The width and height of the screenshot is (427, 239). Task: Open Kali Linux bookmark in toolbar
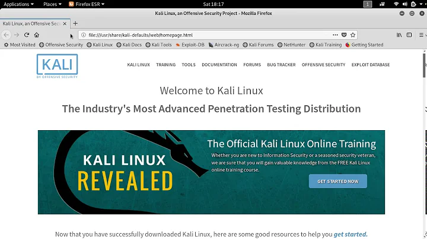tap(100, 44)
